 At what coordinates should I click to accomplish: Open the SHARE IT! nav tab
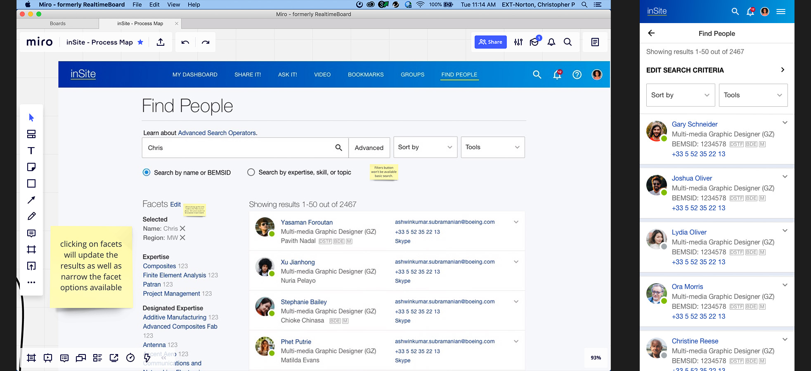click(x=248, y=75)
